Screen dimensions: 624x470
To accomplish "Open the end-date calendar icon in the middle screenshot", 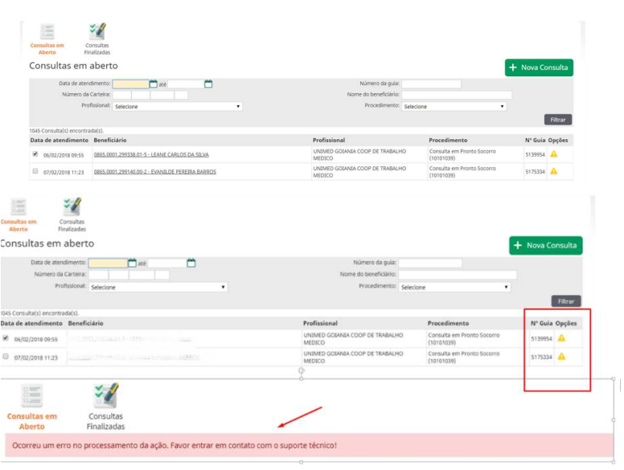I will (x=191, y=263).
